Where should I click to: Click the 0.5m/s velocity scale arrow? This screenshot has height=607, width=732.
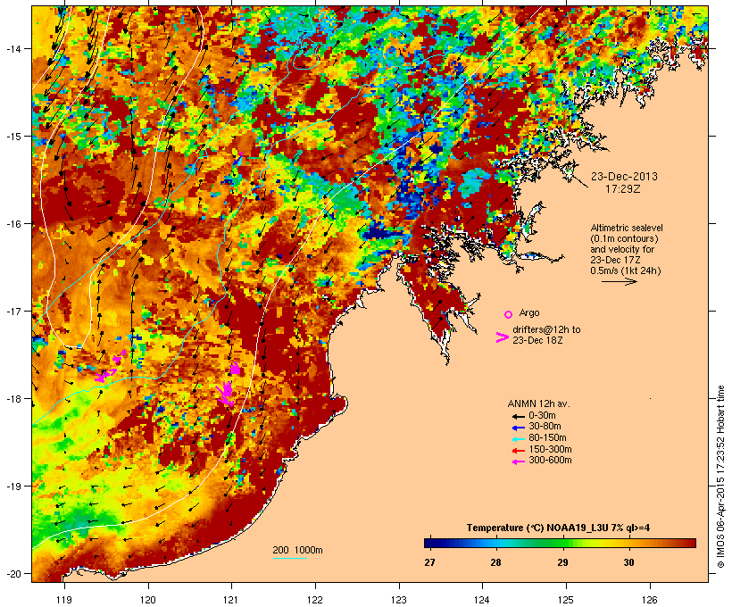[619, 281]
